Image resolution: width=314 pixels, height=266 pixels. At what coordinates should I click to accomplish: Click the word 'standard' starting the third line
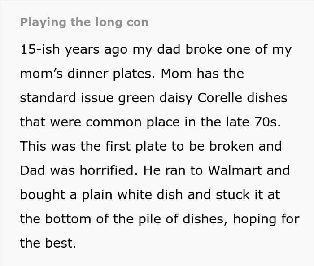(x=48, y=98)
